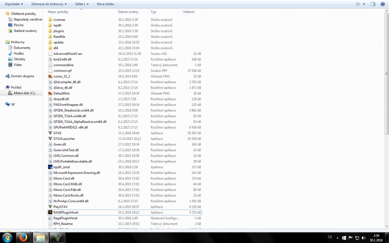Switch to GTA V taskbar icon
Screen dimensions: 389x243
tap(58, 238)
